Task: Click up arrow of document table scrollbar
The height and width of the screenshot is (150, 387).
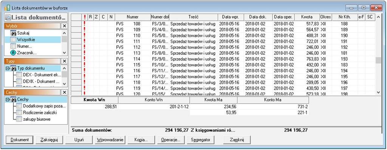Action: (378, 17)
